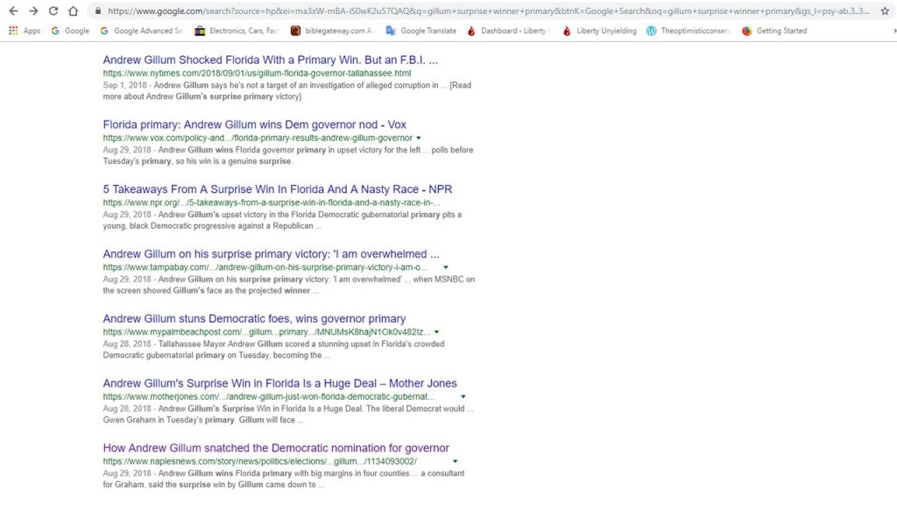
Task: Go back to the previous page
Action: click(13, 11)
